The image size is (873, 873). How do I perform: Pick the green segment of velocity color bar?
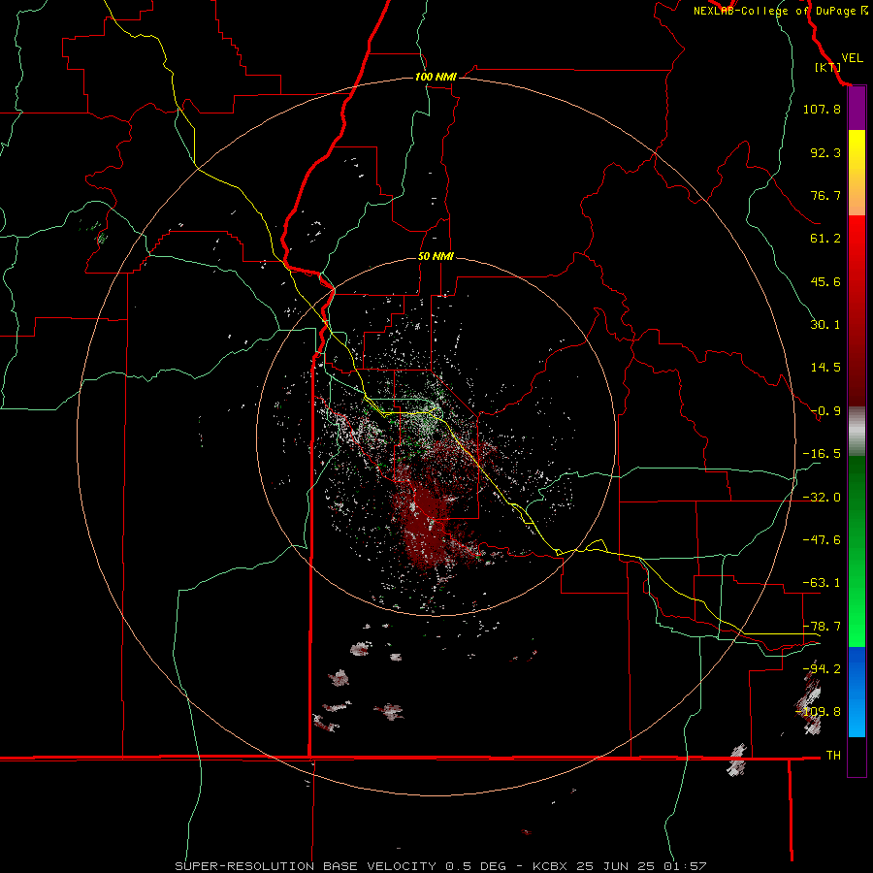tap(857, 551)
